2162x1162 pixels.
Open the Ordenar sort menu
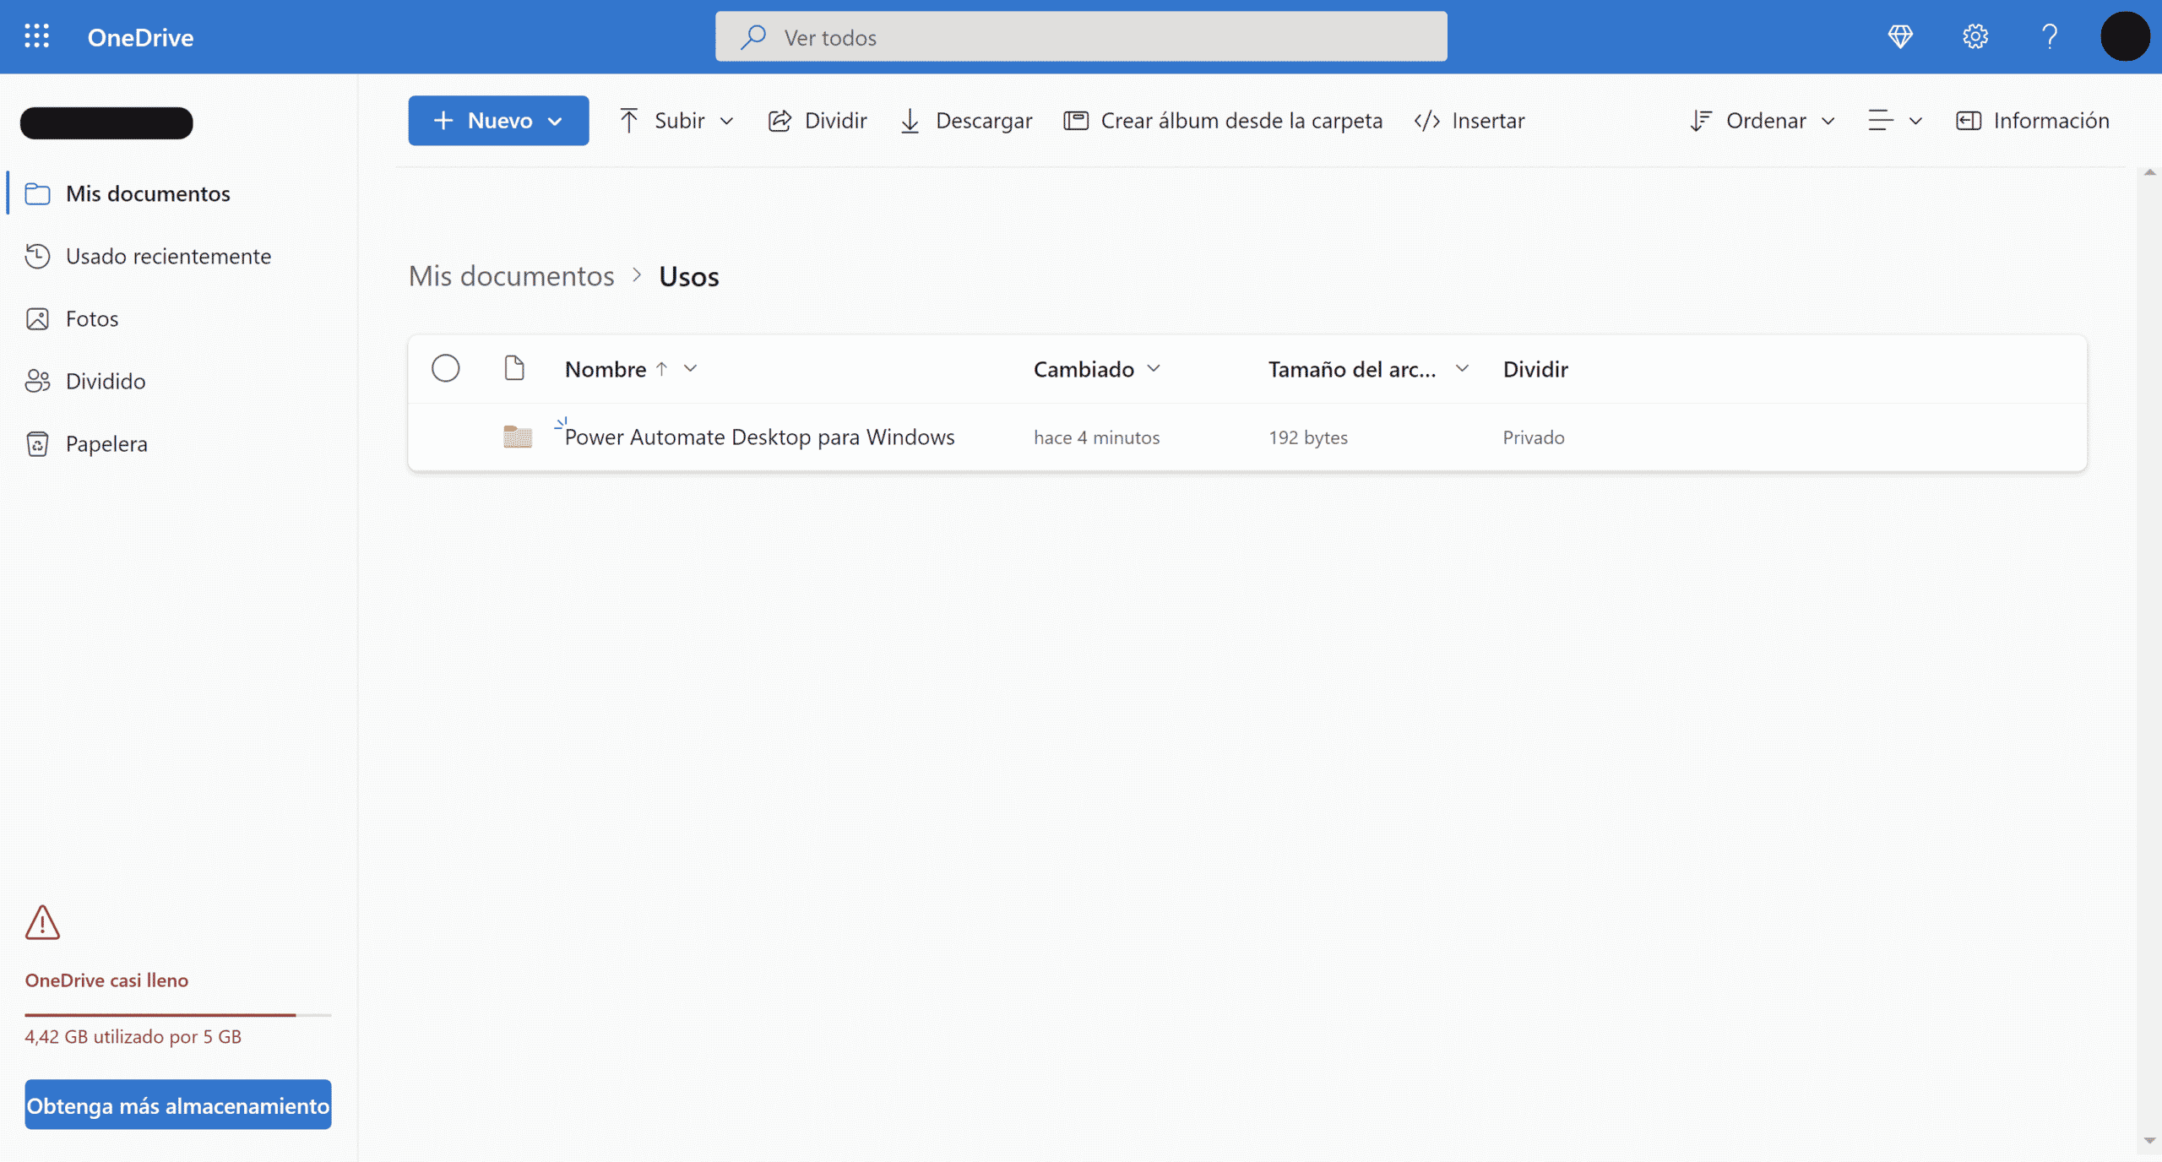click(1763, 121)
